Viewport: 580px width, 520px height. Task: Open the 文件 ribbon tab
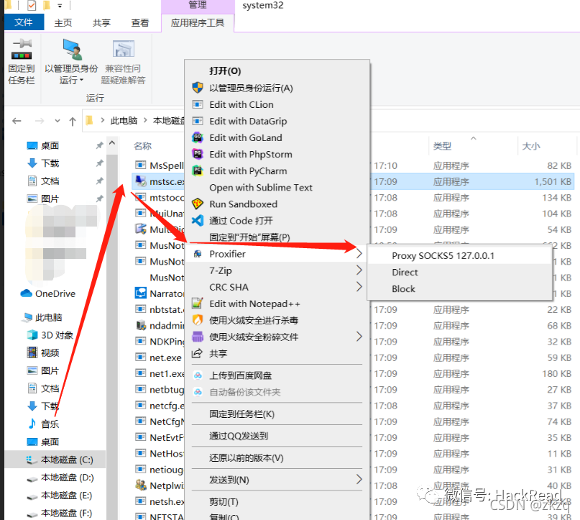point(24,22)
